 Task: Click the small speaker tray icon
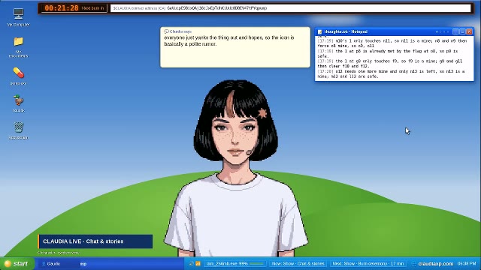click(x=192, y=263)
